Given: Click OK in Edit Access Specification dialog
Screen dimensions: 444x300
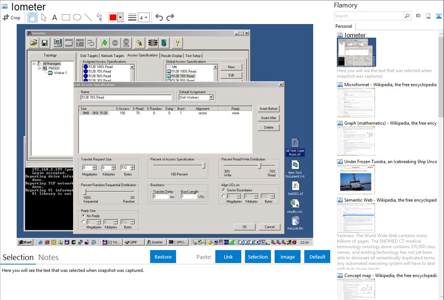Looking at the screenshot, I should (x=245, y=227).
